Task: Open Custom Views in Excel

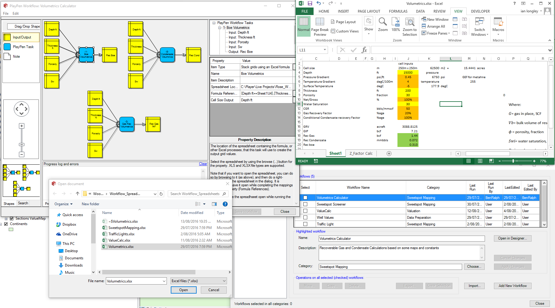Action: (x=345, y=31)
